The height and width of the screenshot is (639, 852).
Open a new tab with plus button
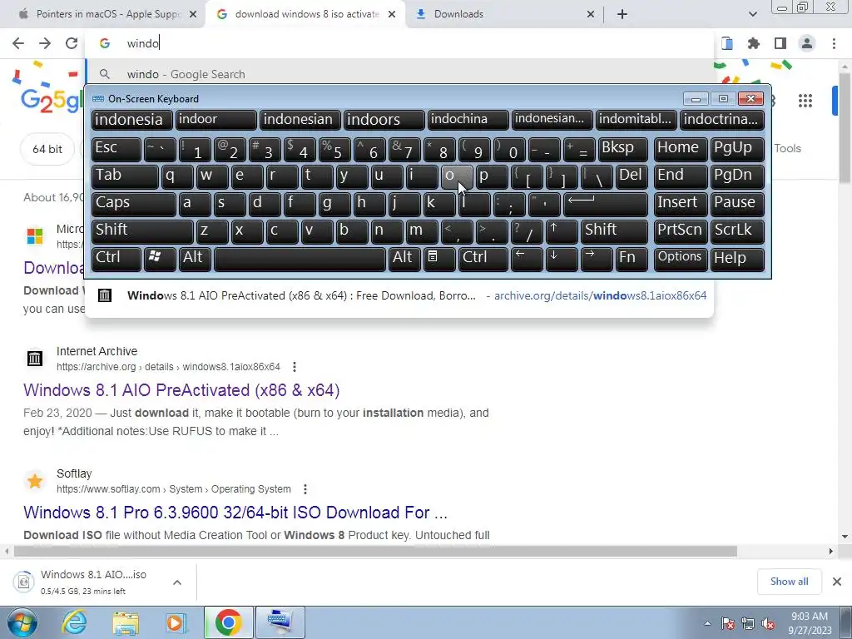pyautogui.click(x=622, y=14)
